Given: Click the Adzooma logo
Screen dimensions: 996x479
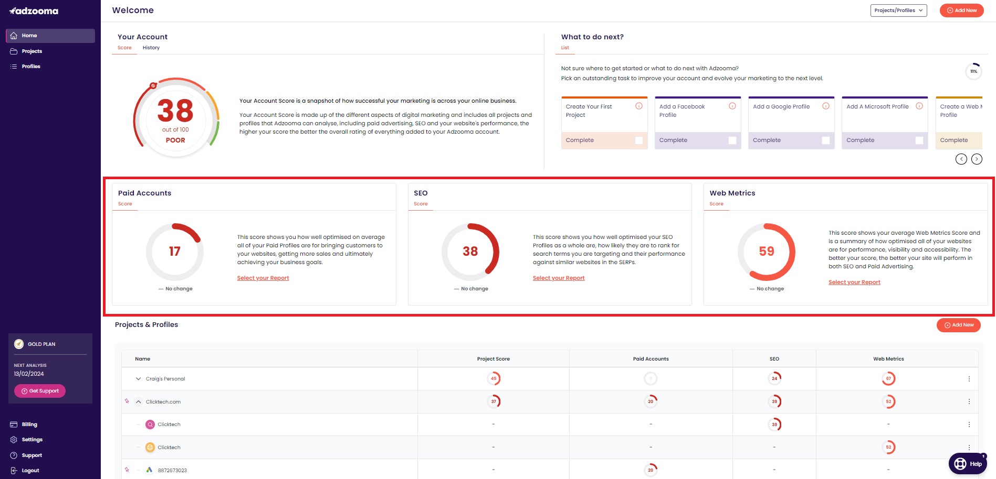Looking at the screenshot, I should click(x=34, y=11).
